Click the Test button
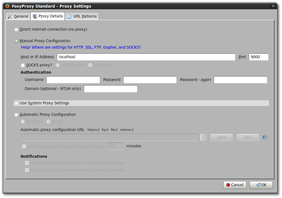The width and height of the screenshot is (282, 198). [x=247, y=137]
